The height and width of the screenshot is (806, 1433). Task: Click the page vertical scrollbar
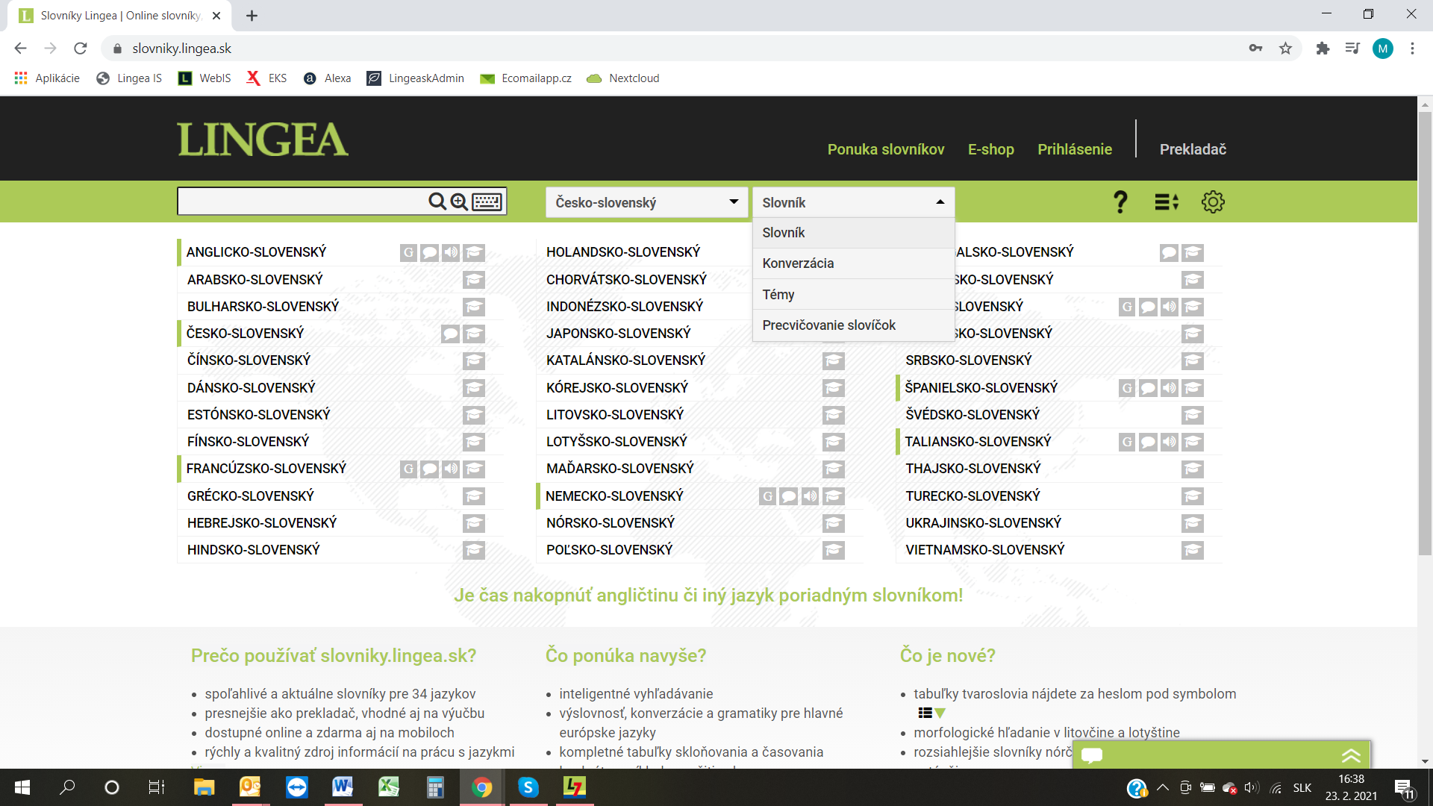coord(1425,334)
